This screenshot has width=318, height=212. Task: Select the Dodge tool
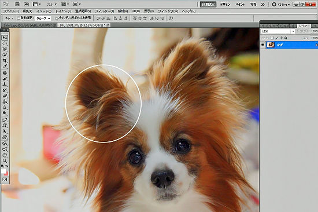pos(5,113)
